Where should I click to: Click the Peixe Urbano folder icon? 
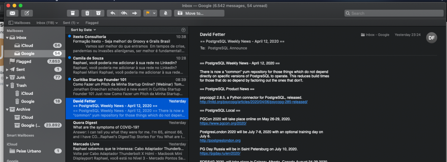coord(12,151)
